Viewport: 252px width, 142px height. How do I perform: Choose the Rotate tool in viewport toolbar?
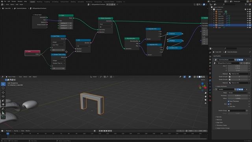point(3,96)
